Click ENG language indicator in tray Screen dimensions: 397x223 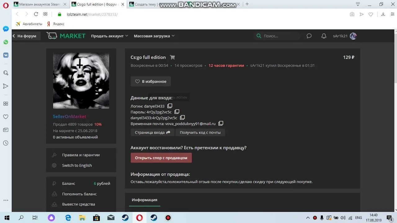click(359, 218)
